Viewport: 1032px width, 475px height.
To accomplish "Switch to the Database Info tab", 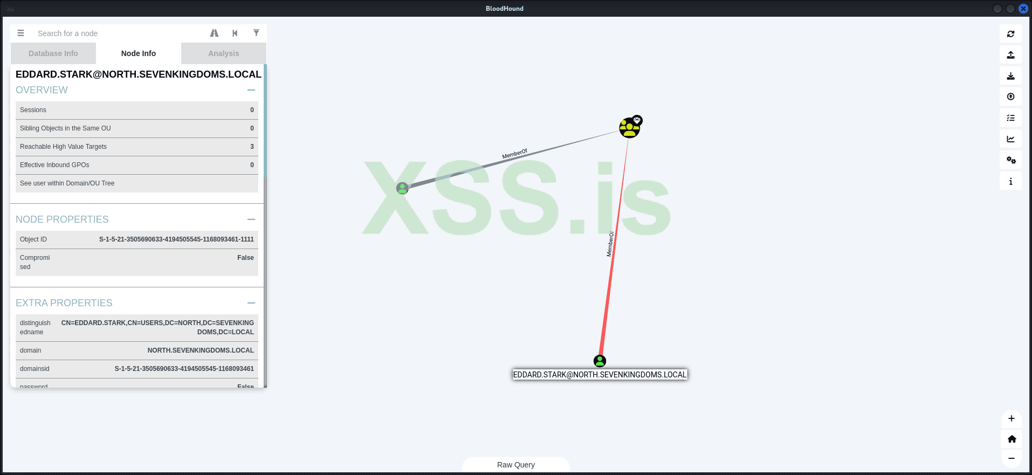I will click(x=53, y=53).
